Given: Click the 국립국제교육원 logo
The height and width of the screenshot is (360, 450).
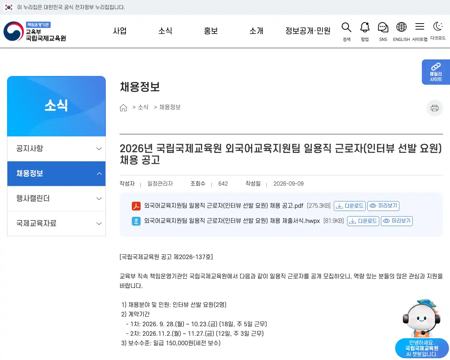Looking at the screenshot, I should [35, 31].
